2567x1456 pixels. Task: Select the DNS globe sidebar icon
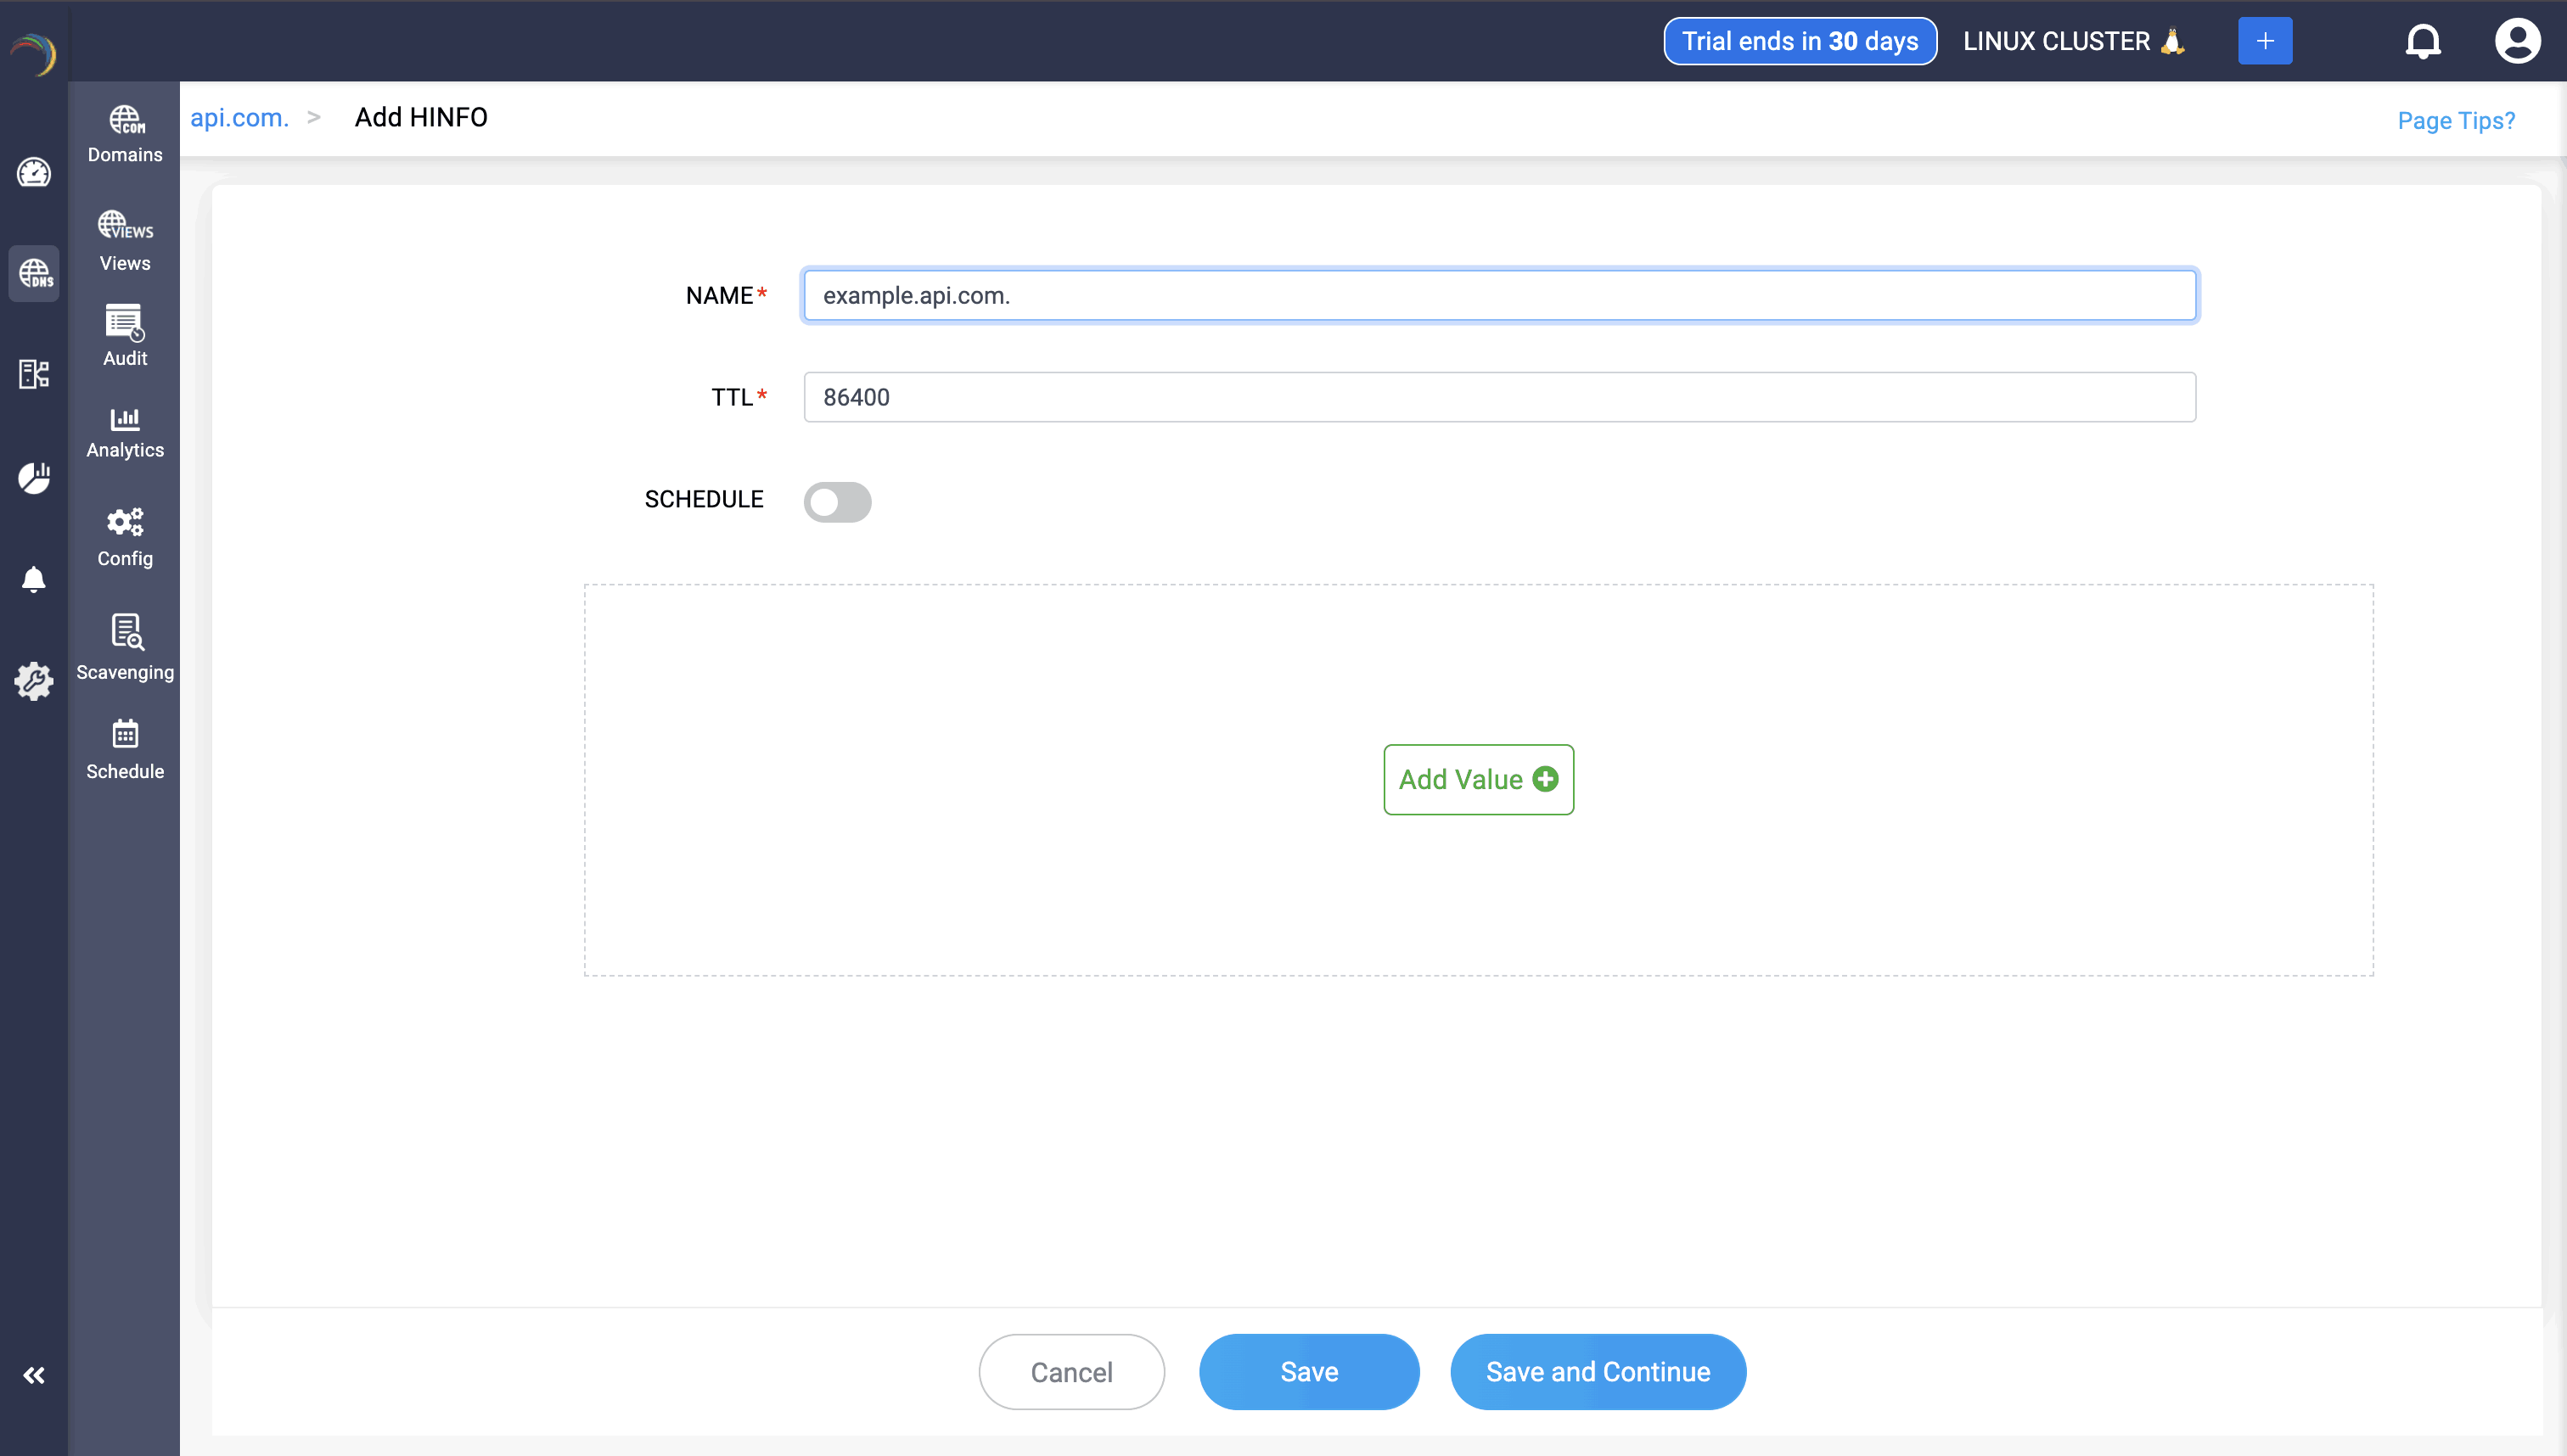pos(34,273)
